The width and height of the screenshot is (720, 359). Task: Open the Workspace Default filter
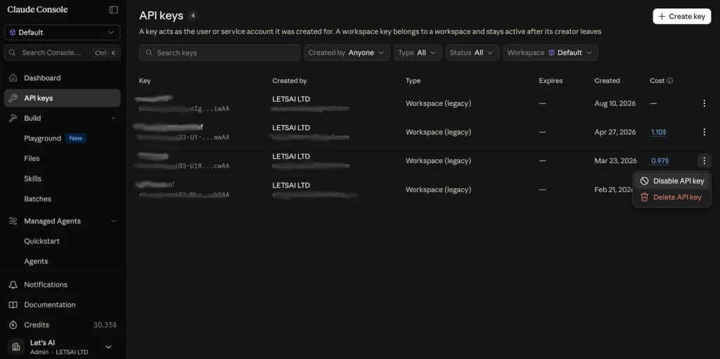(x=551, y=53)
